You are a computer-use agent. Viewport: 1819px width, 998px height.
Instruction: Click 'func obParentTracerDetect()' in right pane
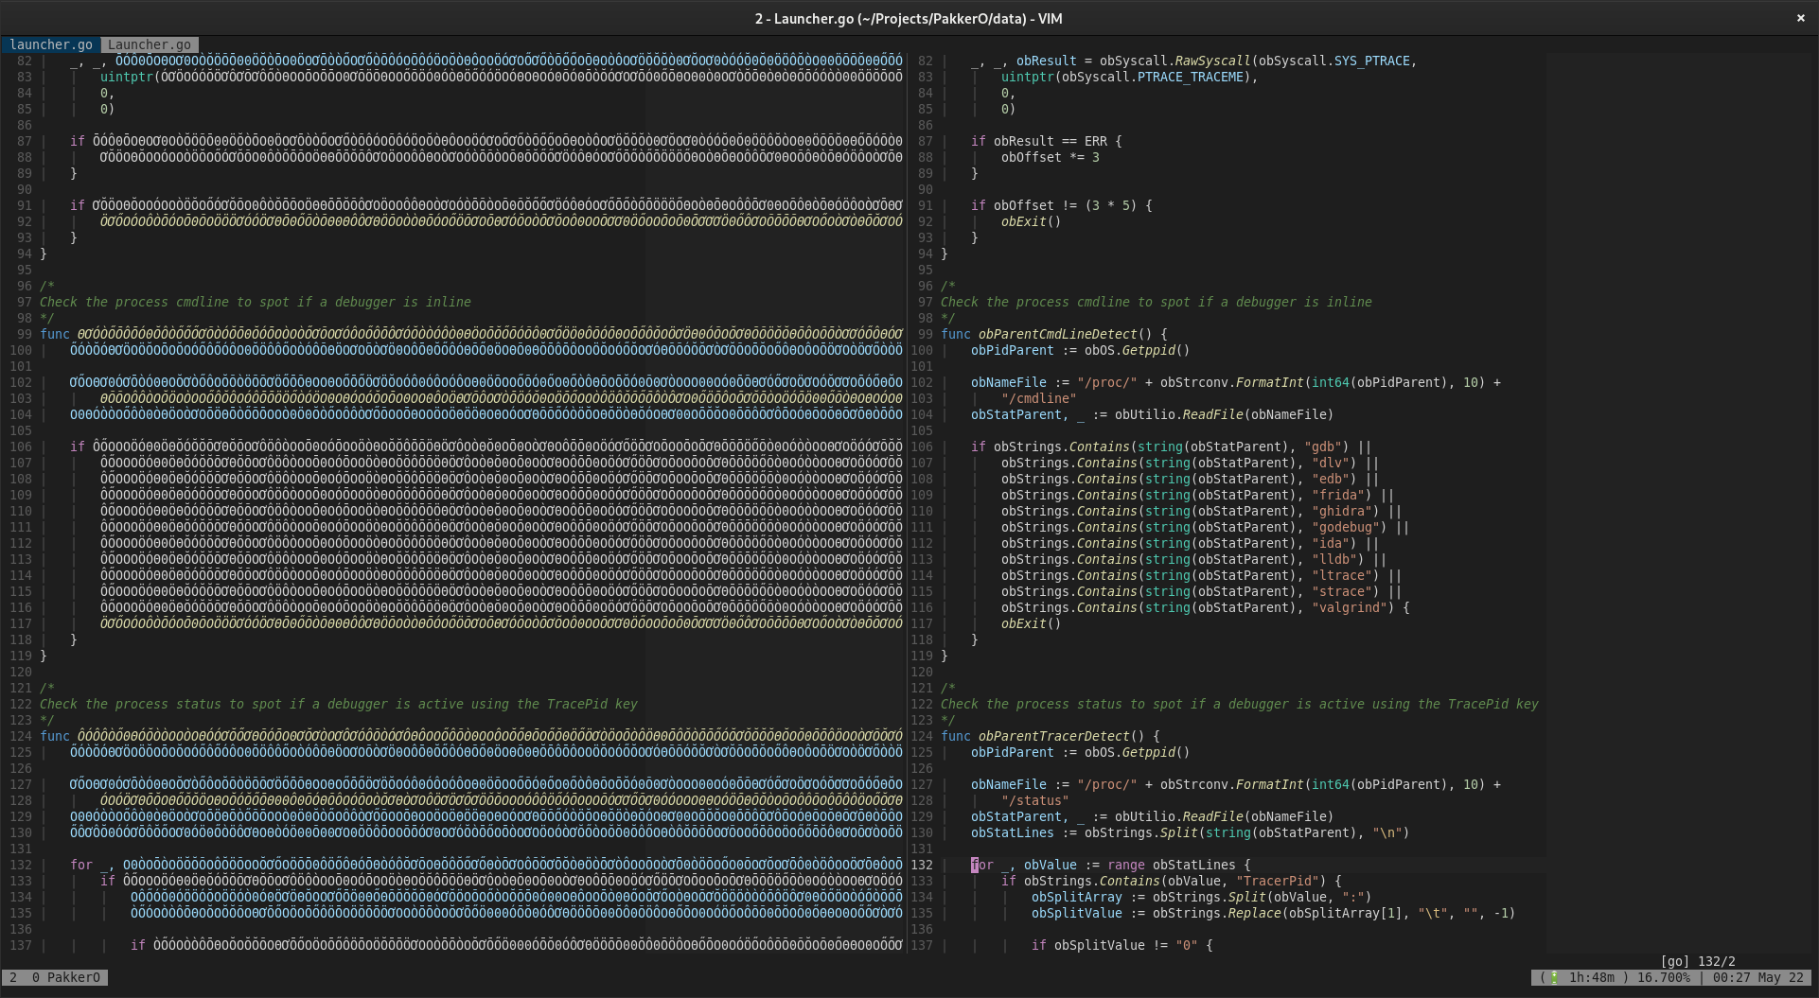click(x=1051, y=736)
